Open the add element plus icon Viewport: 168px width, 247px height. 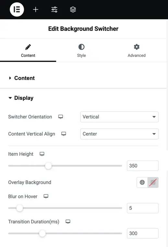click(x=36, y=9)
